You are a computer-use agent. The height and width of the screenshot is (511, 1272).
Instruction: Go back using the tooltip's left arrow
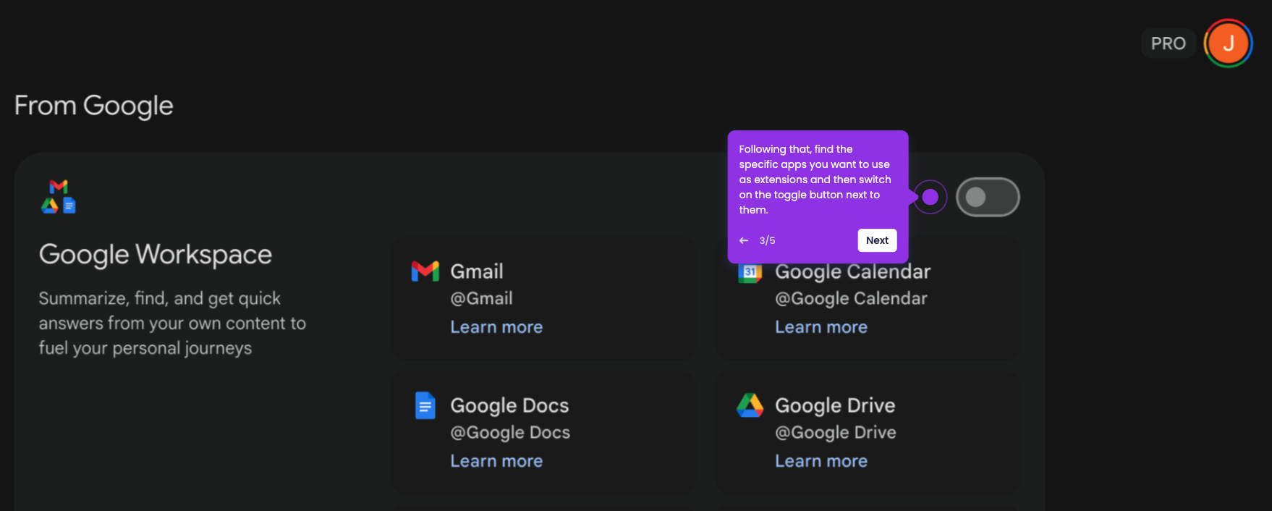(744, 240)
